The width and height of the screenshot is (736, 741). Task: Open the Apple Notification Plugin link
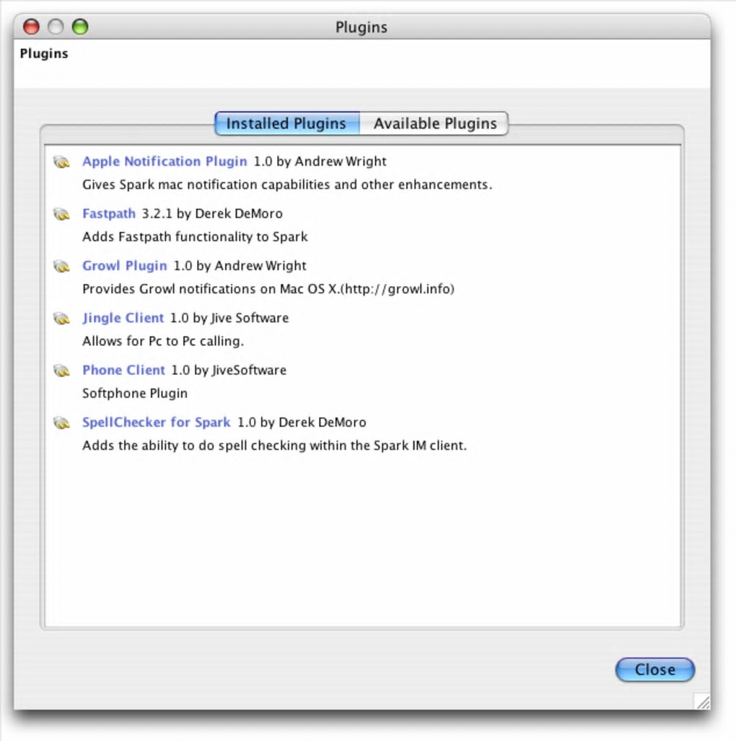(165, 161)
